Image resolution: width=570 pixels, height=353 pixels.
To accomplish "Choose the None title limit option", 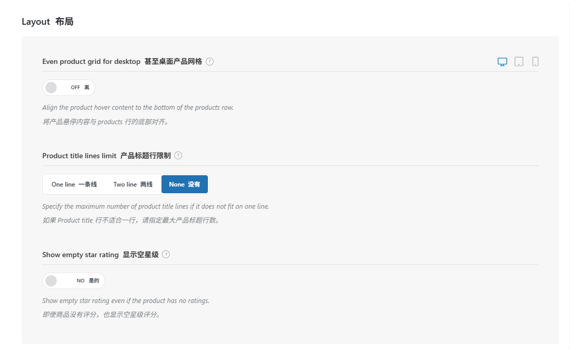I will [x=185, y=184].
